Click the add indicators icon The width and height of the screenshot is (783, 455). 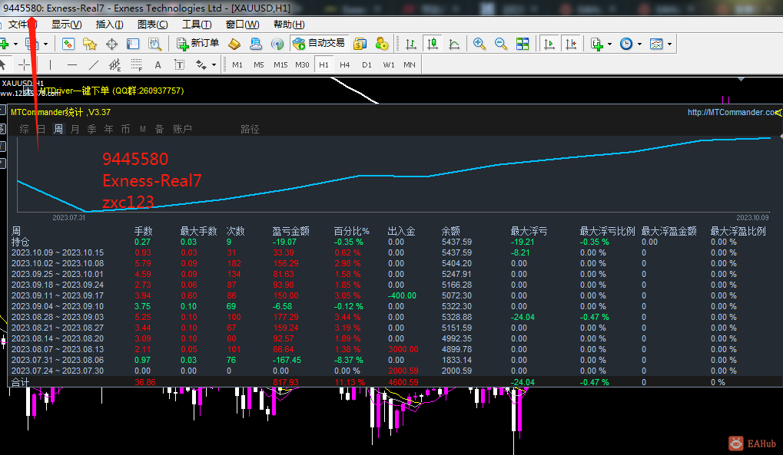(597, 44)
